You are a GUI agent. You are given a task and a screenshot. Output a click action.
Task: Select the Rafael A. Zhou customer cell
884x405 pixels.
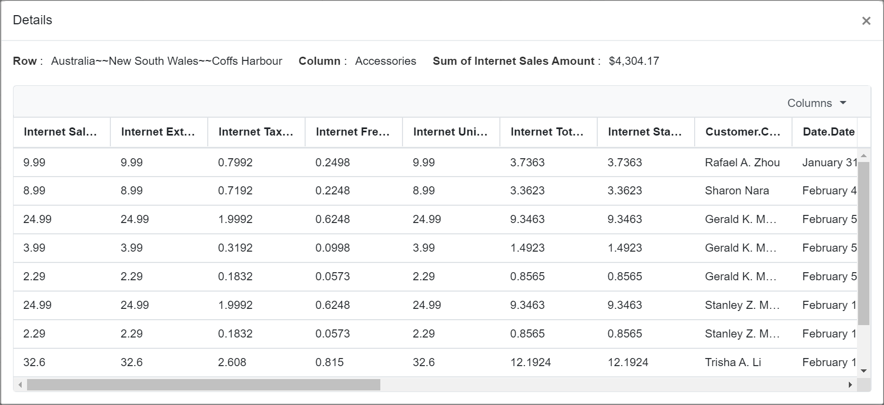click(x=743, y=163)
